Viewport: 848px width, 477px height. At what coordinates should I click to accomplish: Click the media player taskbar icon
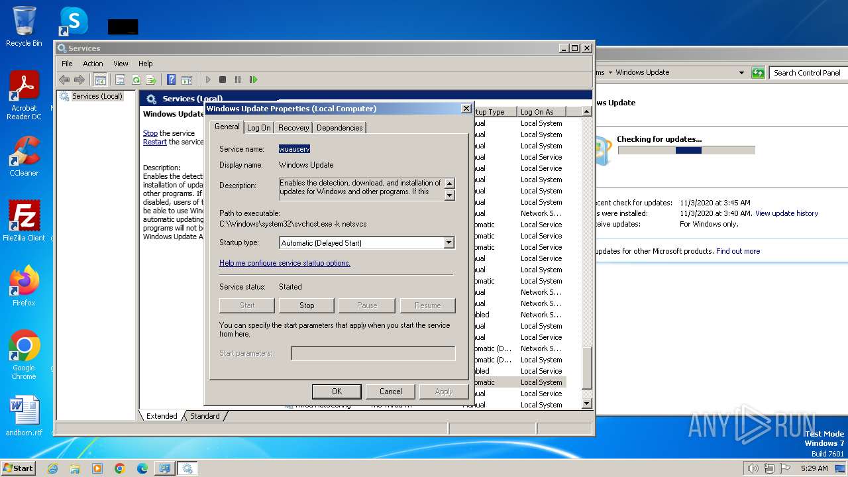pyautogui.click(x=97, y=468)
